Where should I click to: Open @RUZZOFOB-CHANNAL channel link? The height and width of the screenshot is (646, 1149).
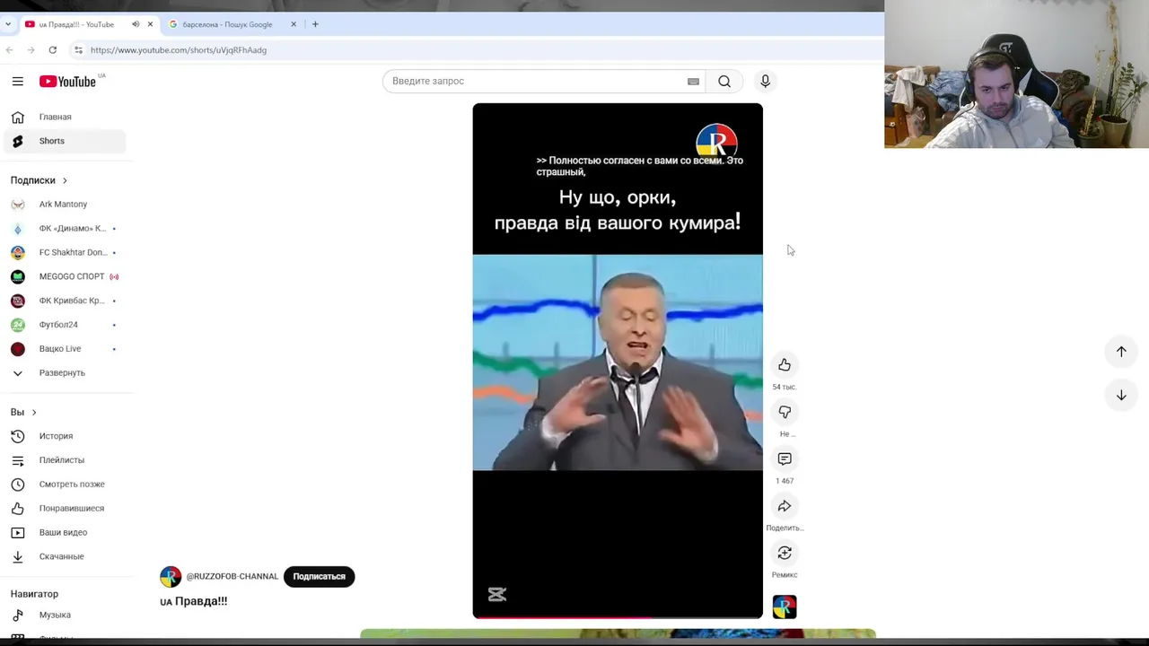[232, 577]
